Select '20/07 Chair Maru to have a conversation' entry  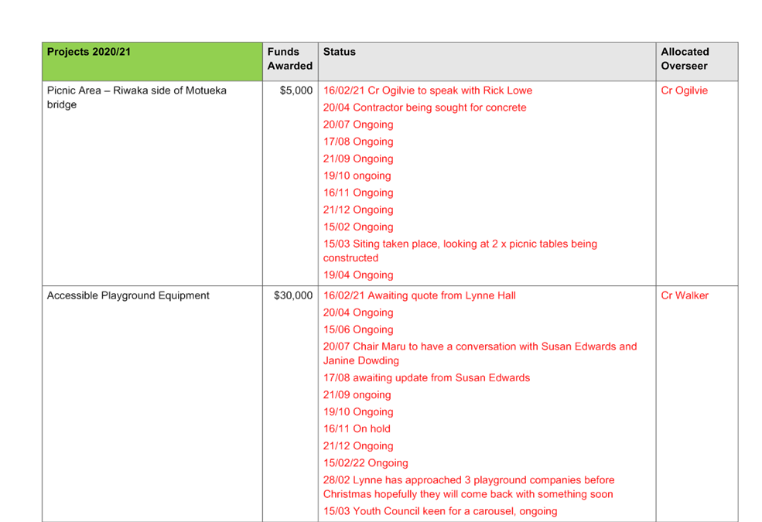click(480, 353)
